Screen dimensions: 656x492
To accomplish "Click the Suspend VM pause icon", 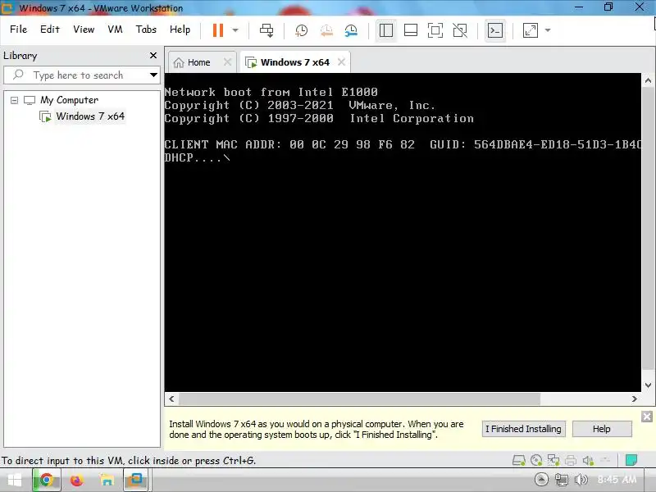I will (218, 30).
